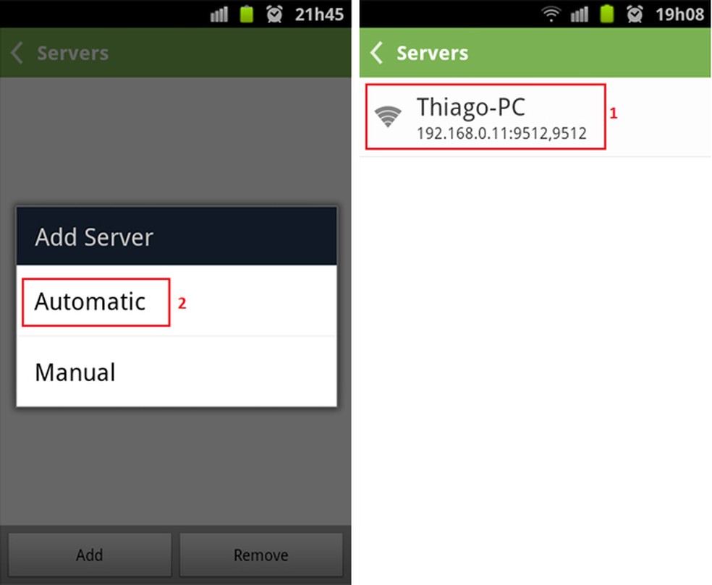Tap the Wi-Fi icon beside Thiago-PC
Image resolution: width=712 pixels, height=585 pixels.
click(x=387, y=116)
